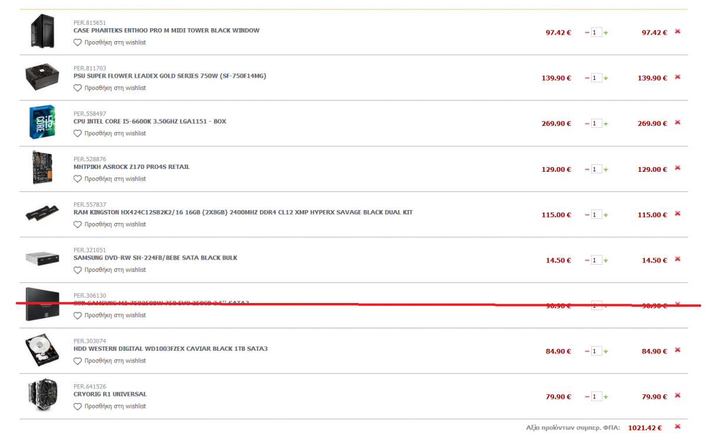The image size is (706, 436).
Task: Click the quantity field for the Phanteks case
Action: 597,33
